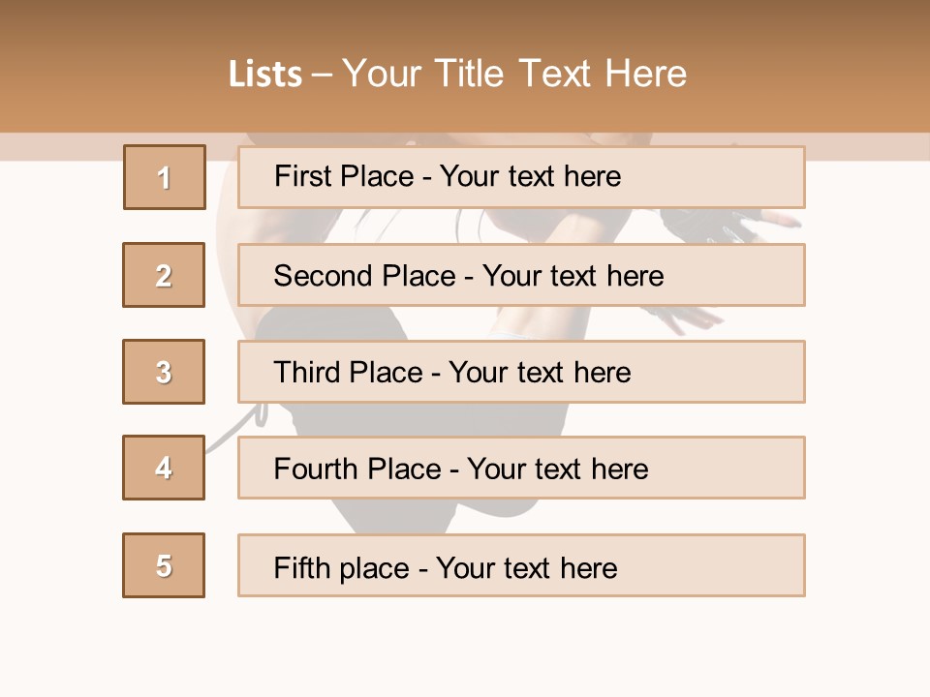This screenshot has height=697, width=930.
Task: Select the number 1 box
Action: pyautogui.click(x=165, y=177)
